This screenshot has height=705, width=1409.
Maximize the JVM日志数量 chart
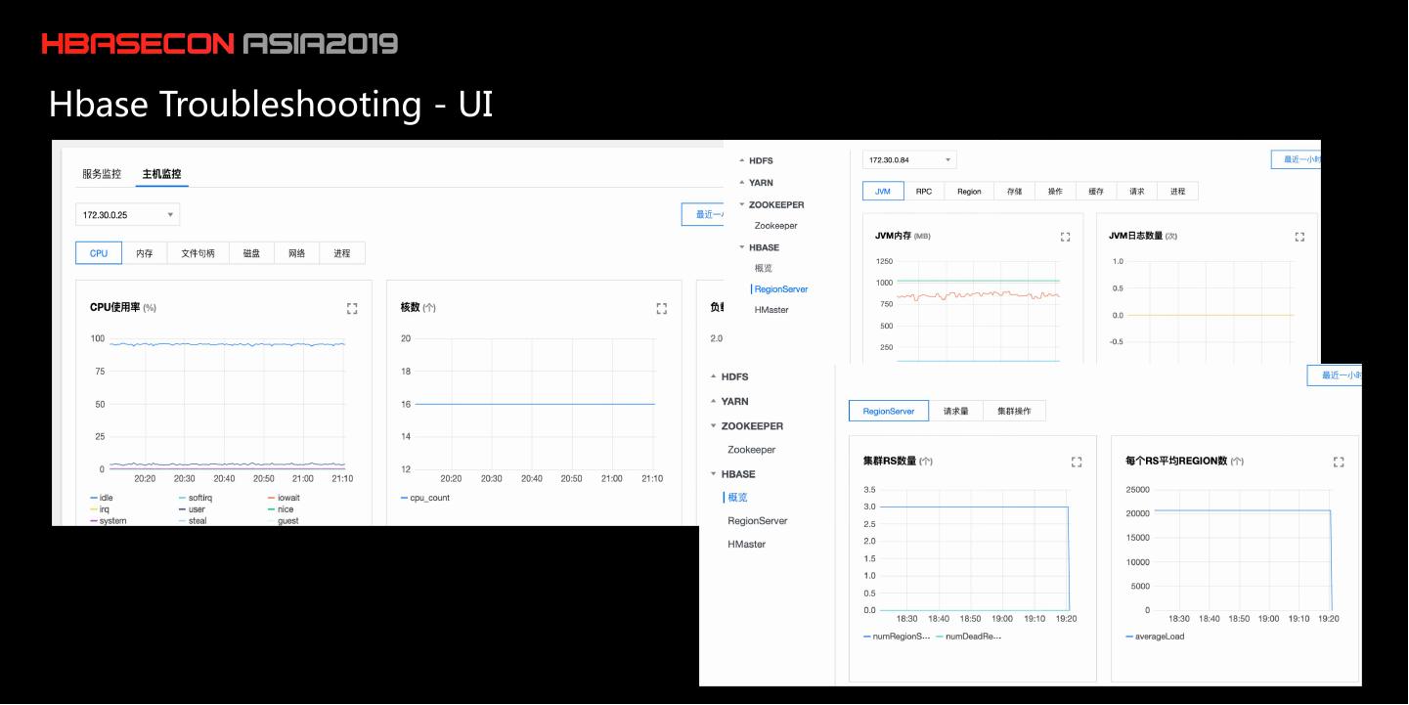click(1299, 237)
